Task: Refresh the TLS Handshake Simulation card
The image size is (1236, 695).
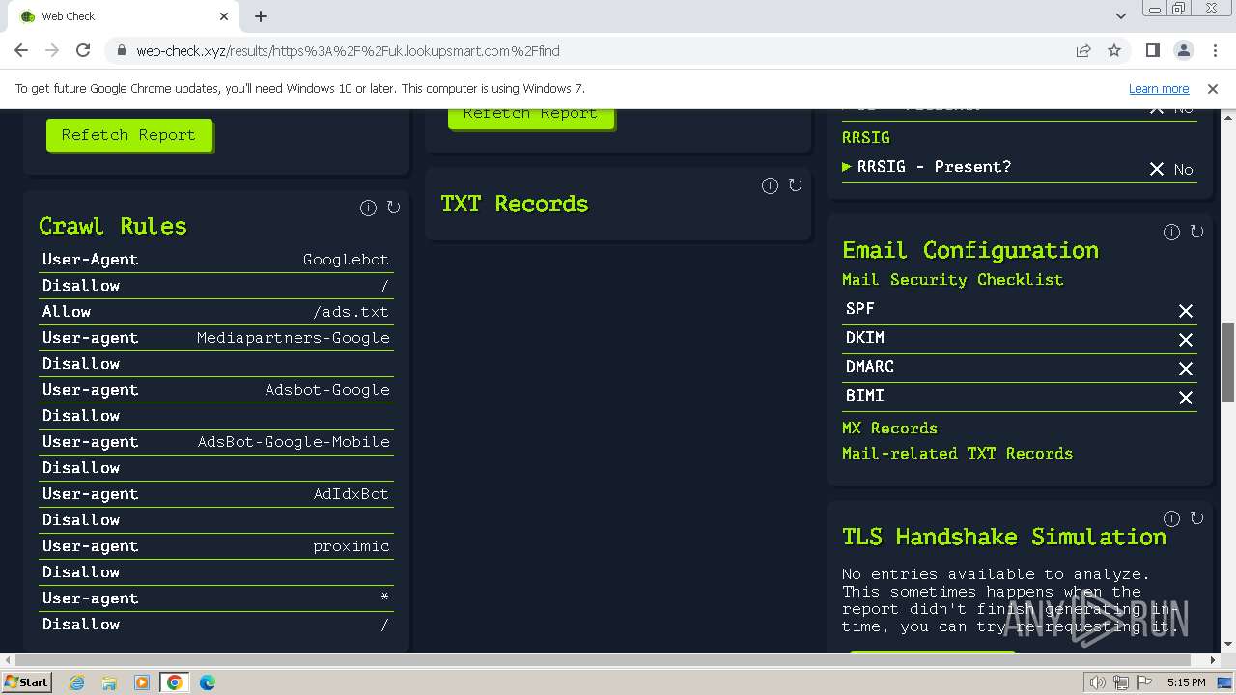Action: point(1196,518)
